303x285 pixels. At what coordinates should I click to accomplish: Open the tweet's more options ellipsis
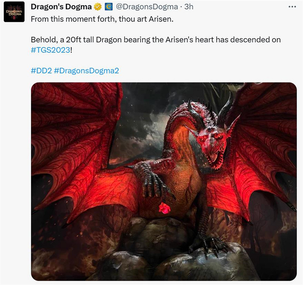point(292,6)
